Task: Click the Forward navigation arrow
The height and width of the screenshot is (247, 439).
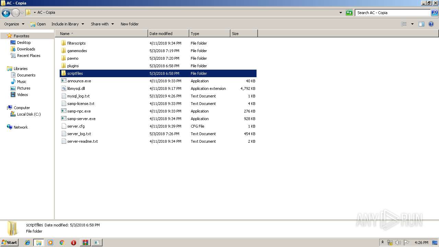Action: 15,13
